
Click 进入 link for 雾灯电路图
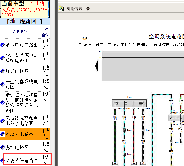point(46,147)
